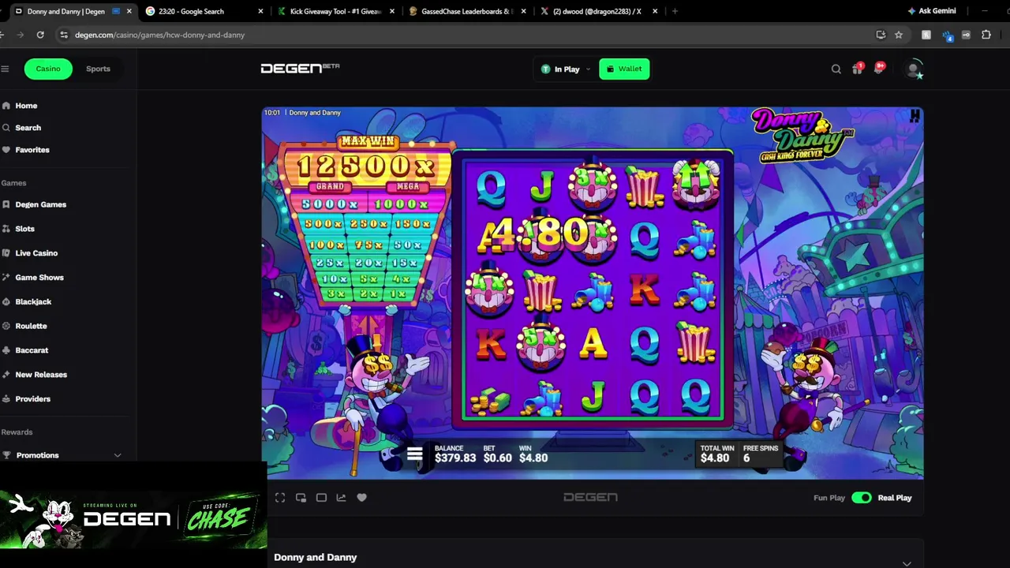
Task: Close the Kick Giveaway Tool tab
Action: coord(392,11)
